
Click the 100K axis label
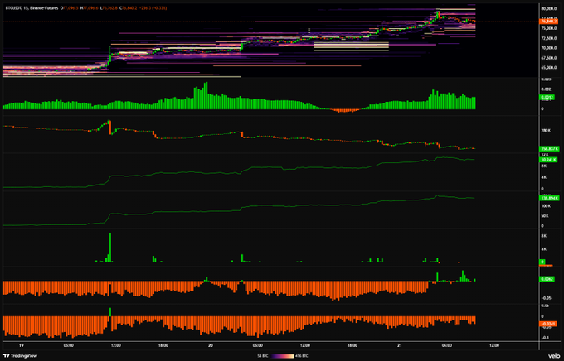click(x=546, y=206)
